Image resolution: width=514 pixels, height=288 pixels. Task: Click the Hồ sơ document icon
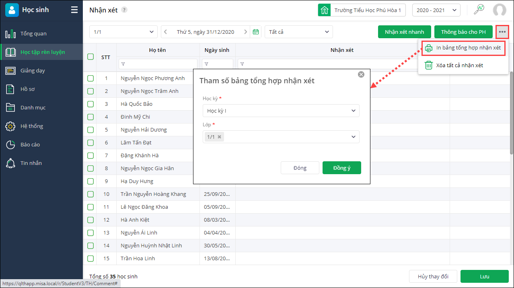[x=10, y=89]
